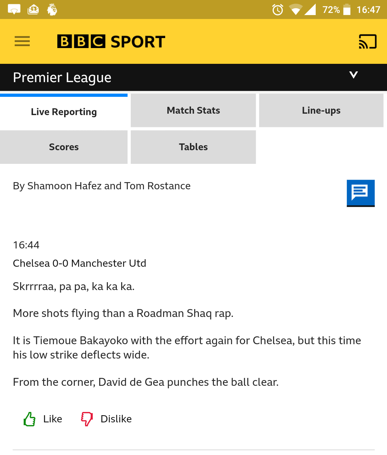Expand the Premier League dropdown chevron
Image resolution: width=387 pixels, height=455 pixels.
354,75
